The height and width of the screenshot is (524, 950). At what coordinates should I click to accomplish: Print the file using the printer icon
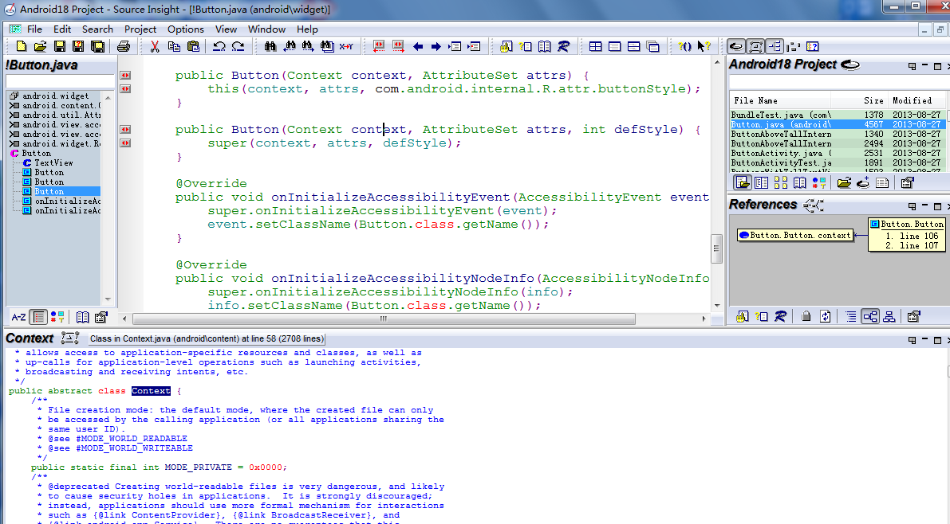click(x=124, y=47)
